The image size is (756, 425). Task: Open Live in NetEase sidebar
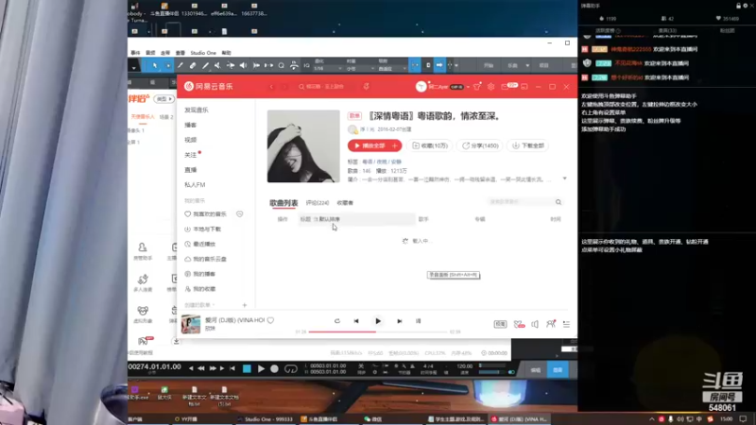pyautogui.click(x=191, y=170)
